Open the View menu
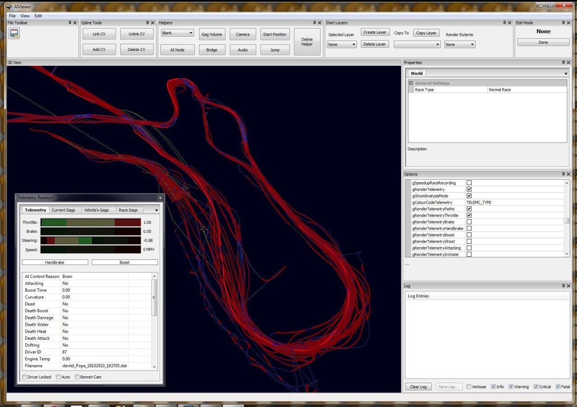 click(x=25, y=16)
